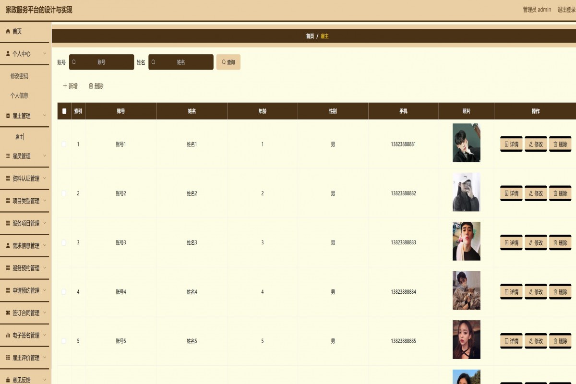Click the trash 删除 icon above table
The image size is (576, 384).
[91, 86]
